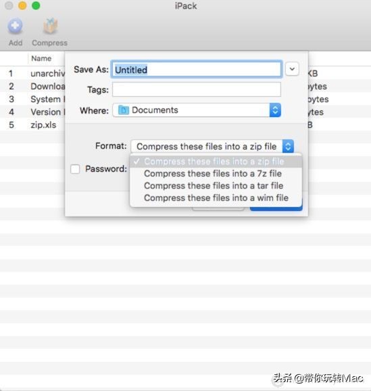Viewport: 371px width, 391px height.
Task: Enable the Password checkbox
Action: [75, 169]
